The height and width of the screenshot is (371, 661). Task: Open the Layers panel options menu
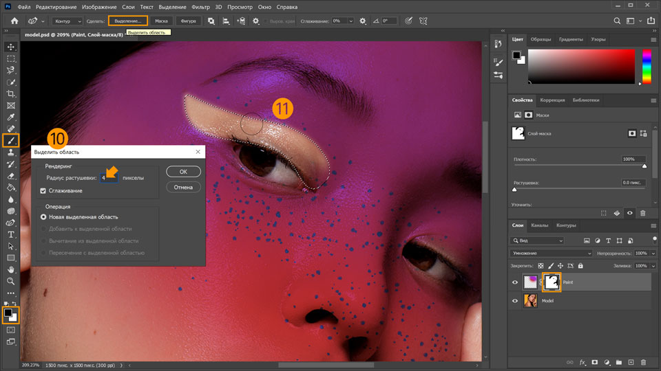[653, 226]
